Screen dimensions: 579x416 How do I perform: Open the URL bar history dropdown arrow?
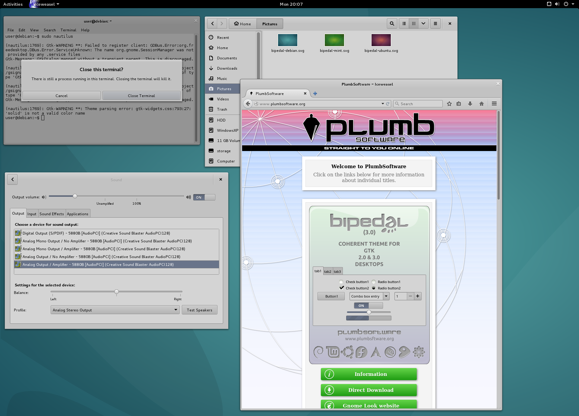pyautogui.click(x=383, y=104)
